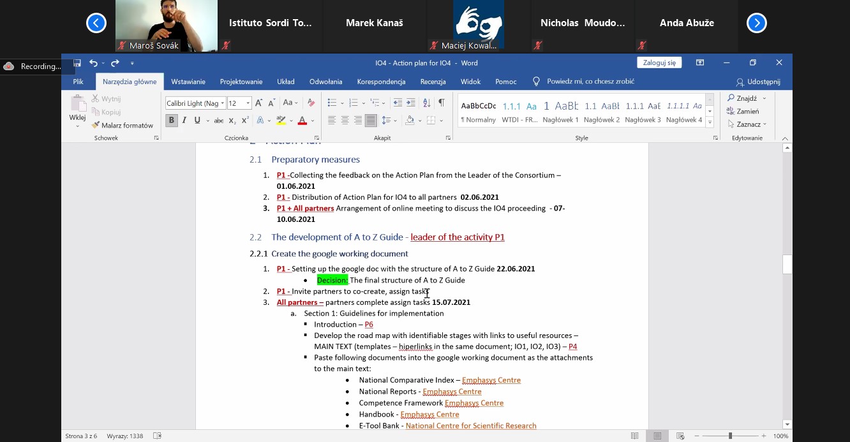Screen dimensions: 850x442
Task: Expand the numbered list dropdown arrow
Action: [364, 103]
